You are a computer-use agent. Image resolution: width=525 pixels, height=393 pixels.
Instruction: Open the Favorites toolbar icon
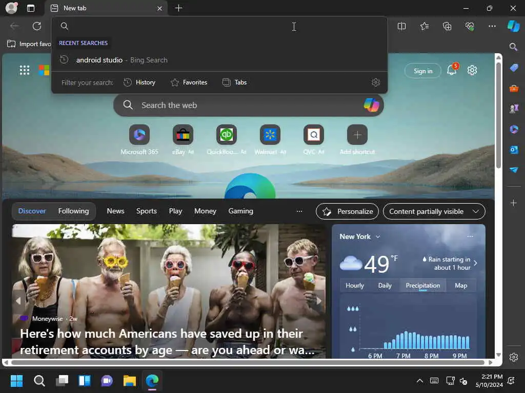[424, 26]
